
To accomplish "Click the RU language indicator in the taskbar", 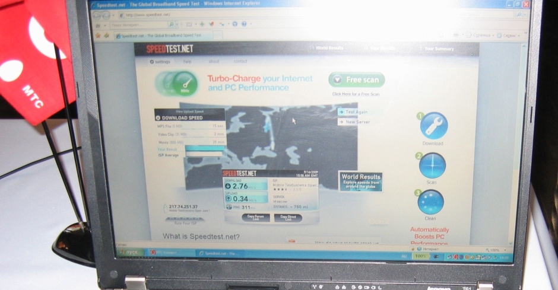I will tap(404, 256).
